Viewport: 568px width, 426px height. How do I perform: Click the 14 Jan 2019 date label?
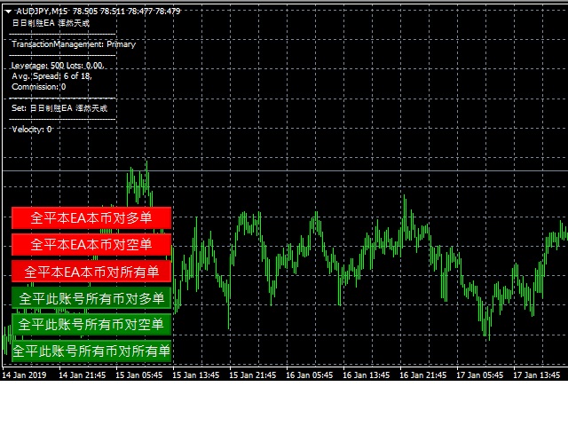click(24, 375)
